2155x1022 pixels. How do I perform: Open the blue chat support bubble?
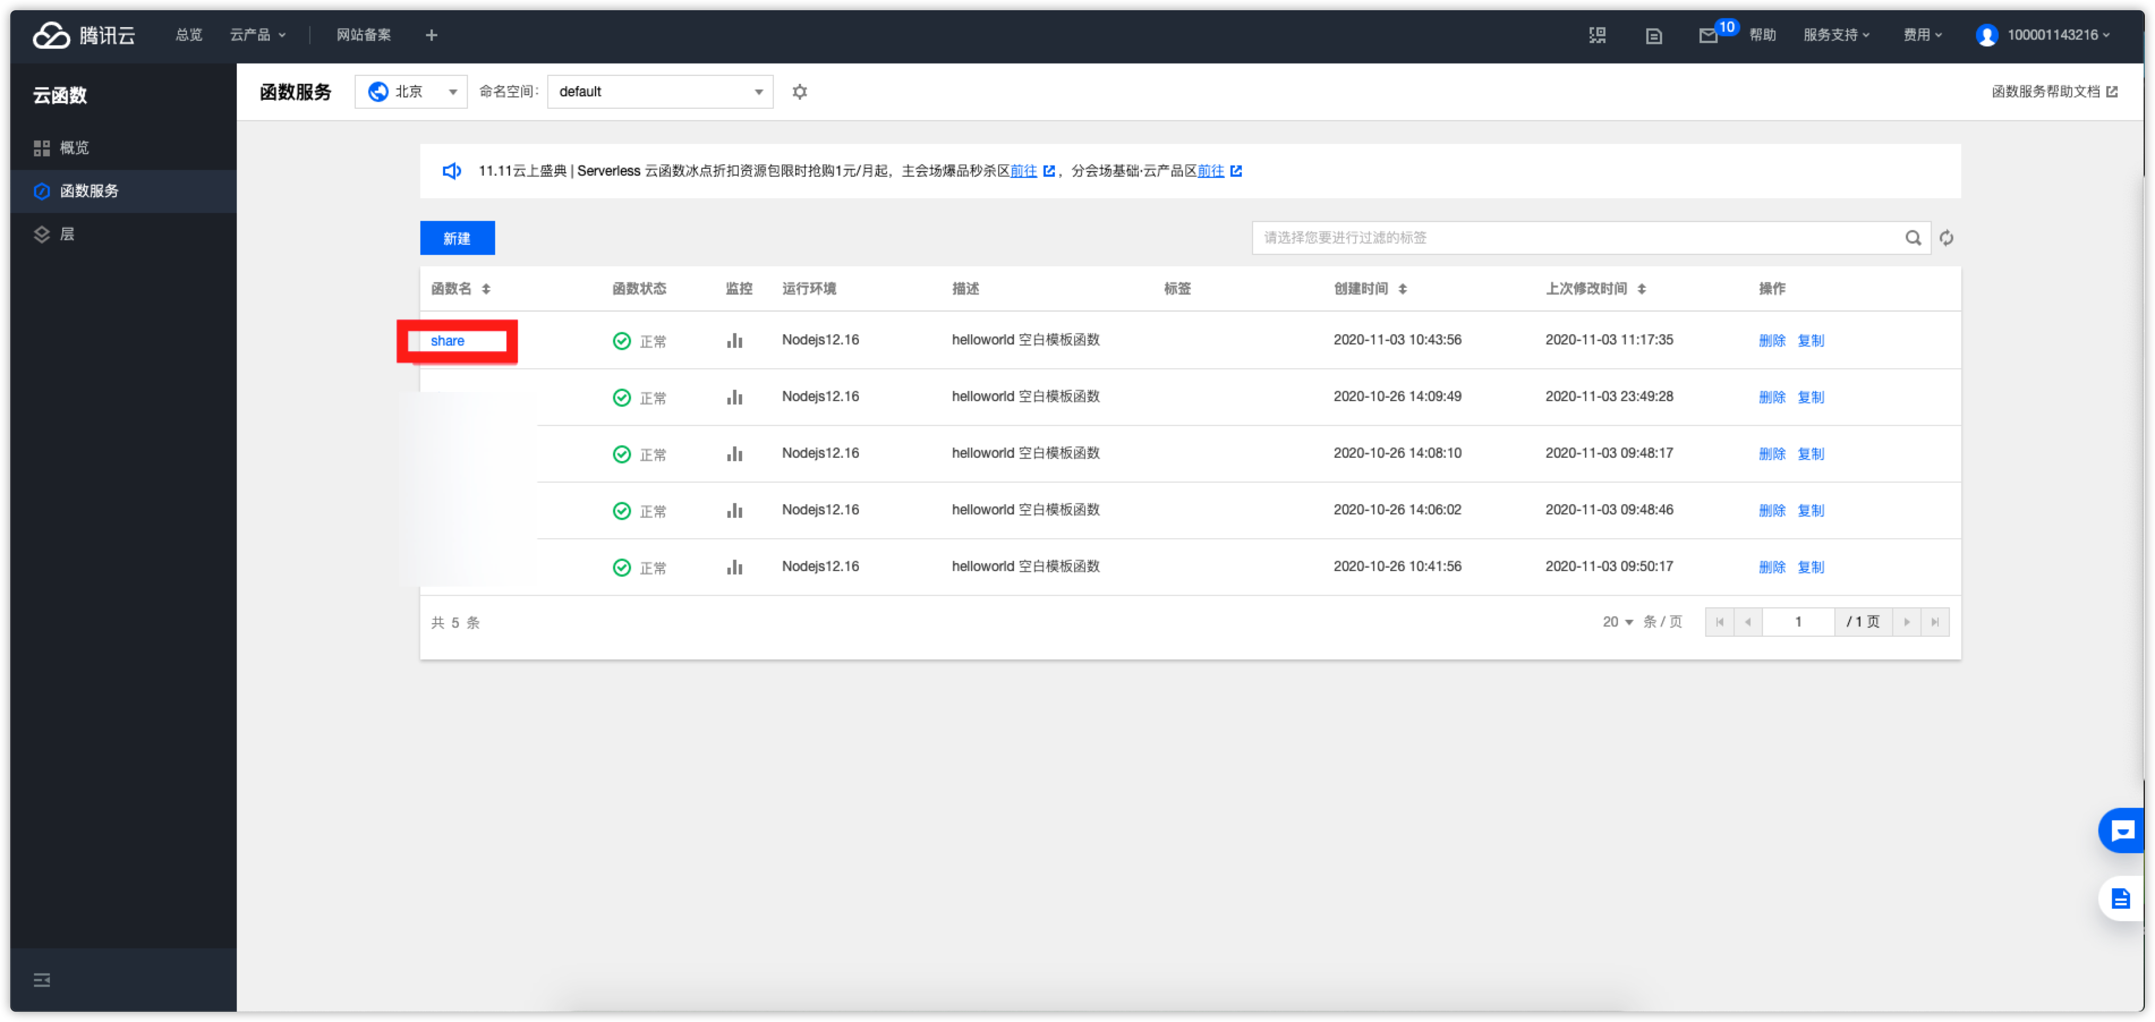coord(2122,831)
